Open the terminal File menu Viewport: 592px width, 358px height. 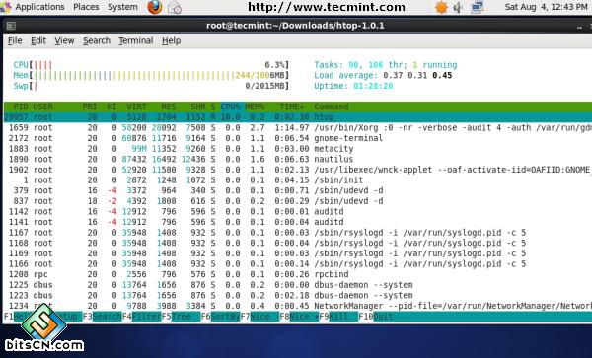pos(15,40)
